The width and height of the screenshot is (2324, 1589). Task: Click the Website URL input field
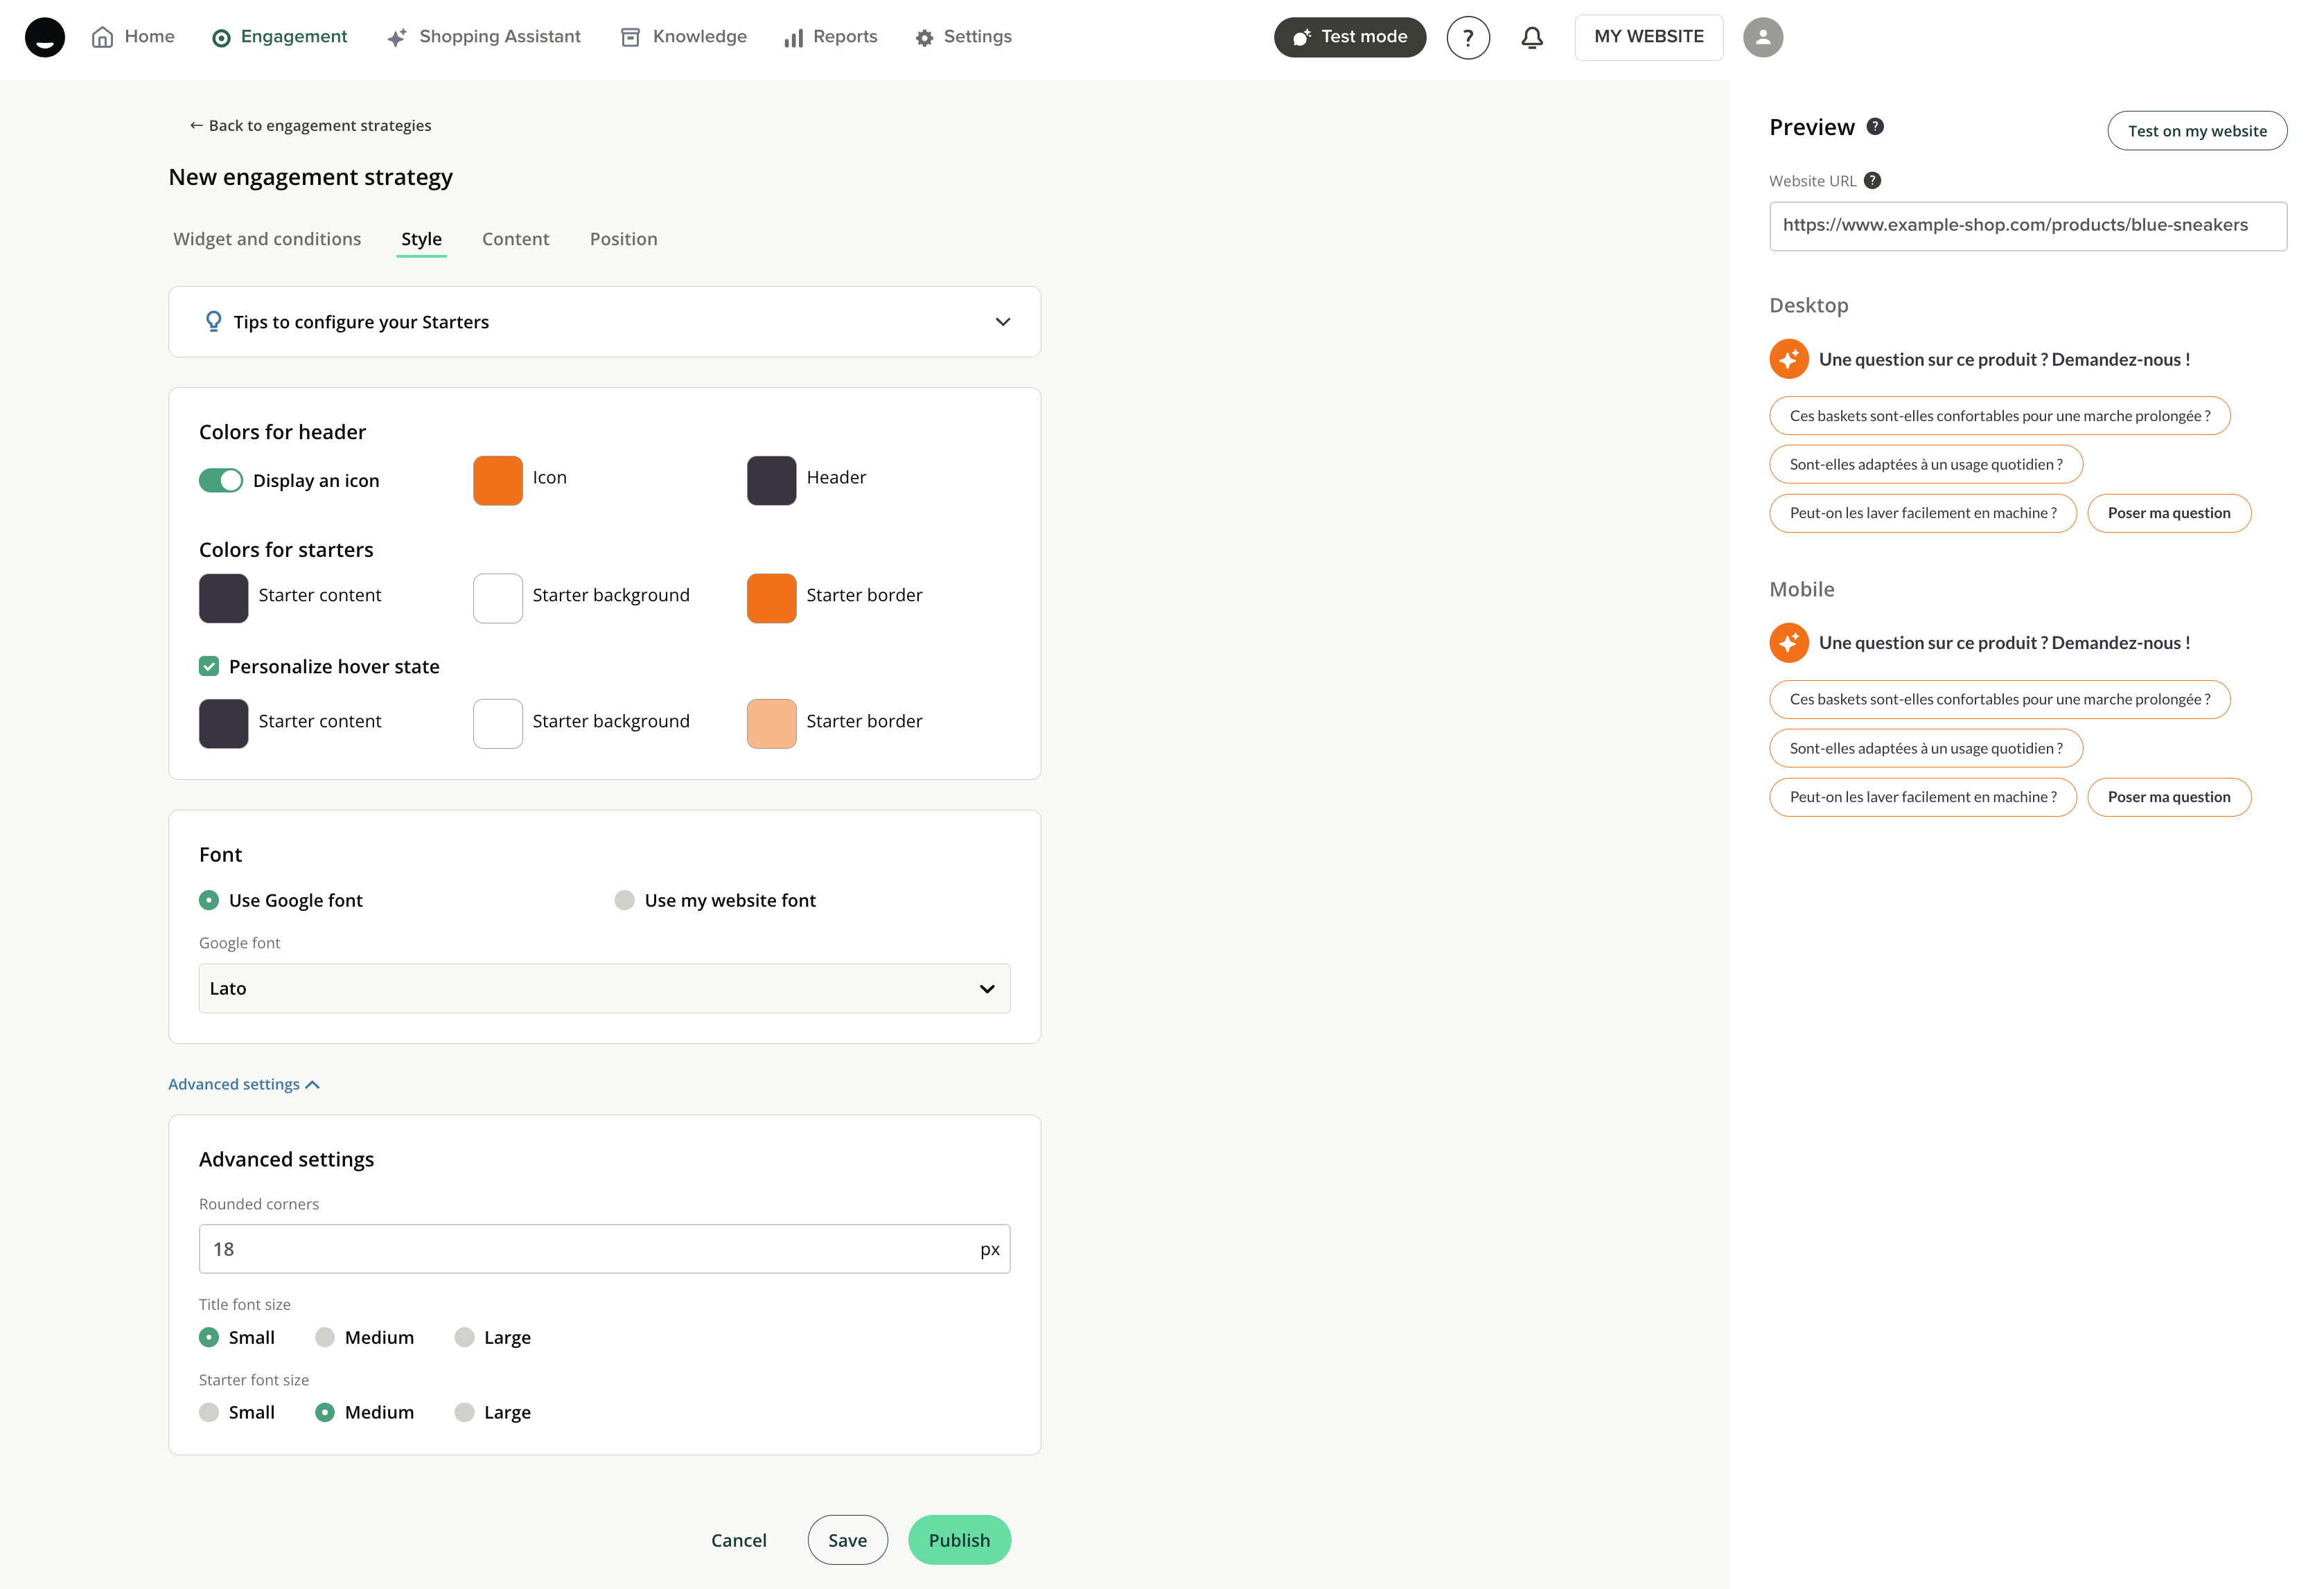pyautogui.click(x=2028, y=226)
